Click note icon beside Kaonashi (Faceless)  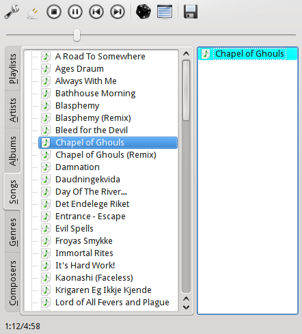coord(46,278)
